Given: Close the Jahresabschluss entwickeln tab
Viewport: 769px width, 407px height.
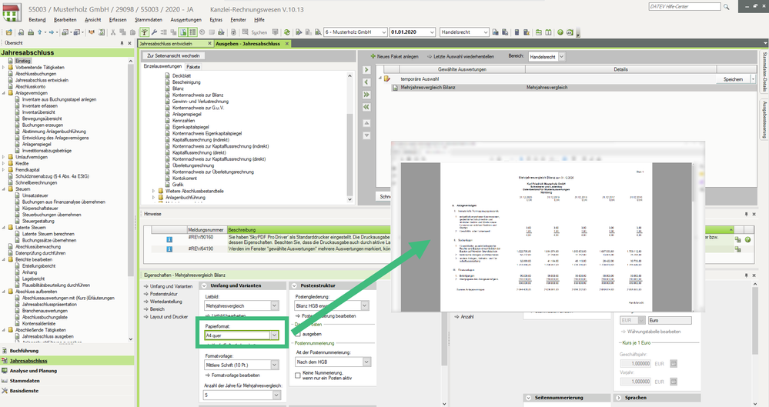Looking at the screenshot, I should 209,43.
